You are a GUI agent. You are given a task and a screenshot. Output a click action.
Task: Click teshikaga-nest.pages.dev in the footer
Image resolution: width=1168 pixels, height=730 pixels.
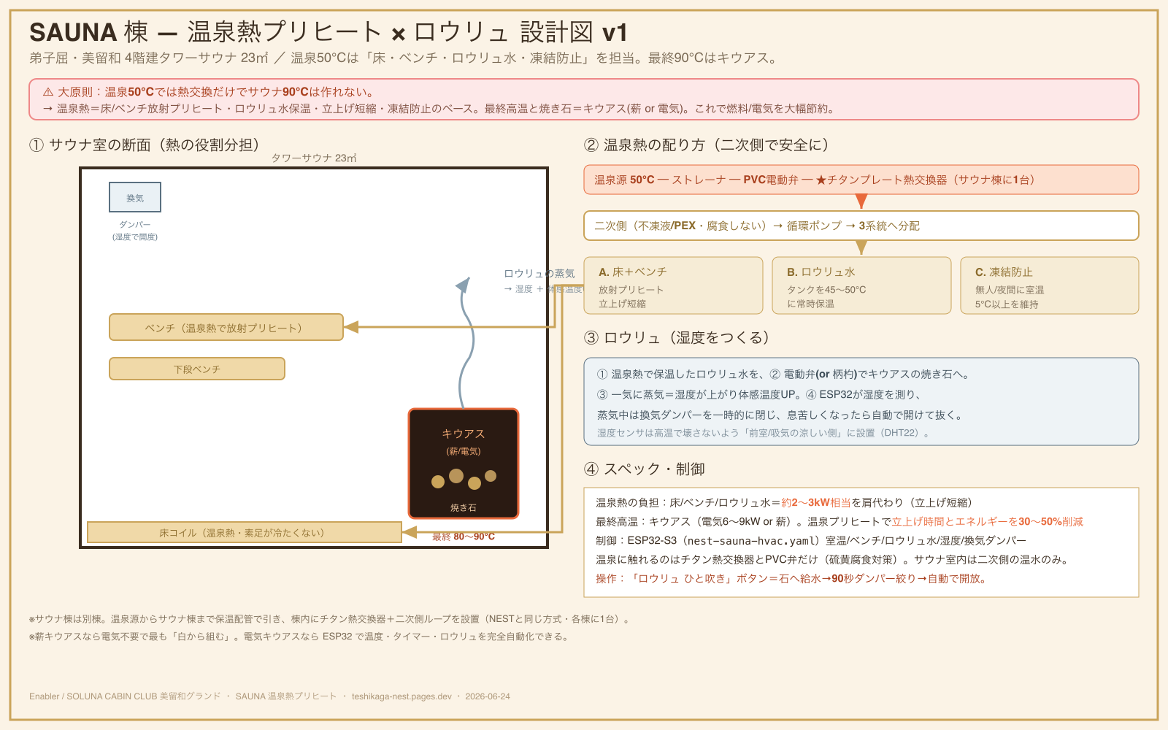401,696
